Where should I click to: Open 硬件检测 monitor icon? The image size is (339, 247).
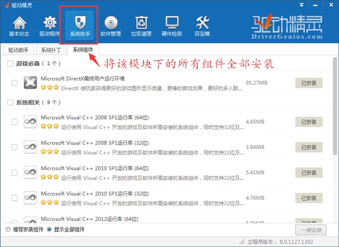[x=171, y=26]
